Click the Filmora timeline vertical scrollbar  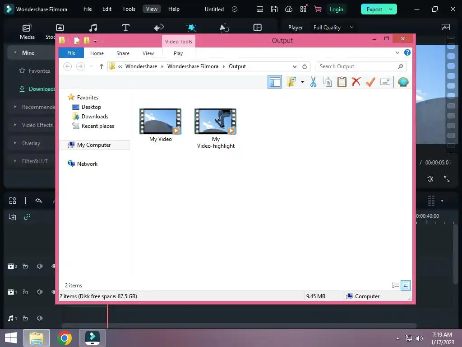click(x=456, y=254)
